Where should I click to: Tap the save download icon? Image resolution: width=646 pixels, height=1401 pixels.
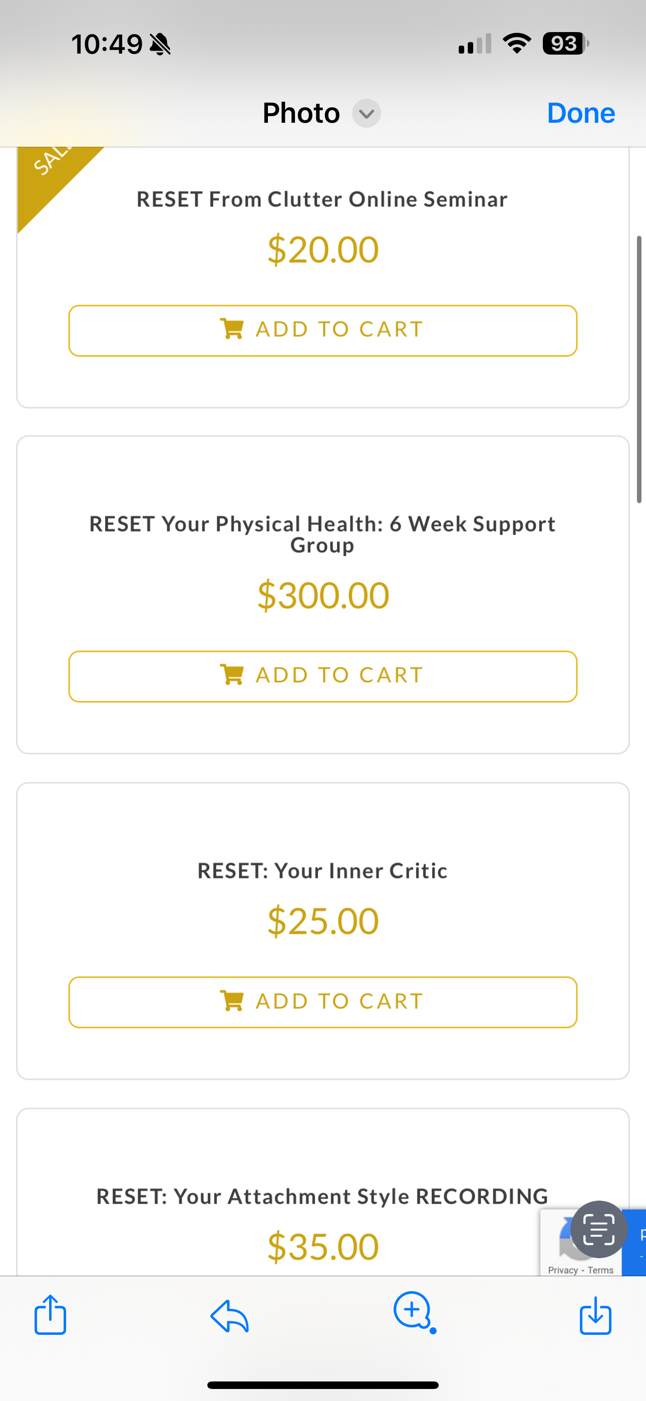pyautogui.click(x=595, y=1315)
